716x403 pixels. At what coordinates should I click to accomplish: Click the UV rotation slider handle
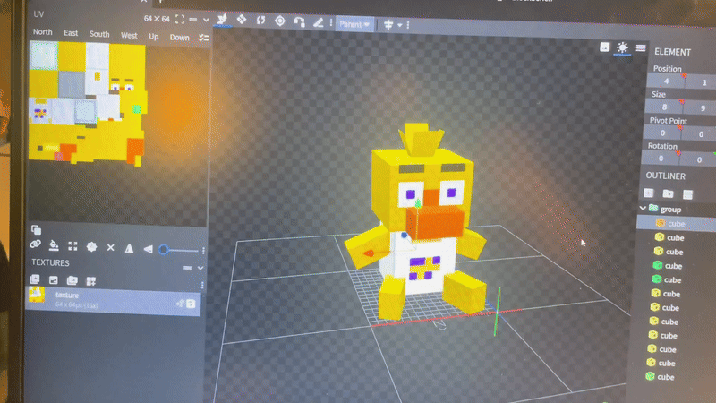[x=164, y=250]
